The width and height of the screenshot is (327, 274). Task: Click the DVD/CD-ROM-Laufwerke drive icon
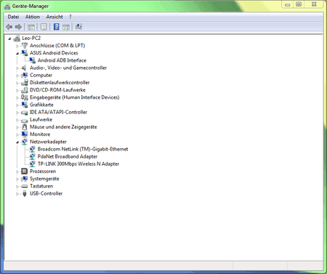pos(25,90)
